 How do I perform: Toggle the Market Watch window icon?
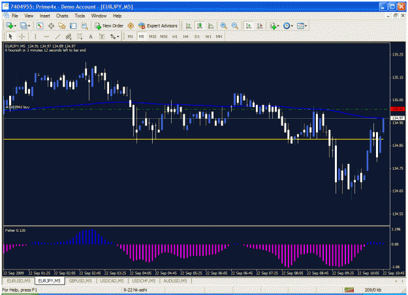point(40,25)
